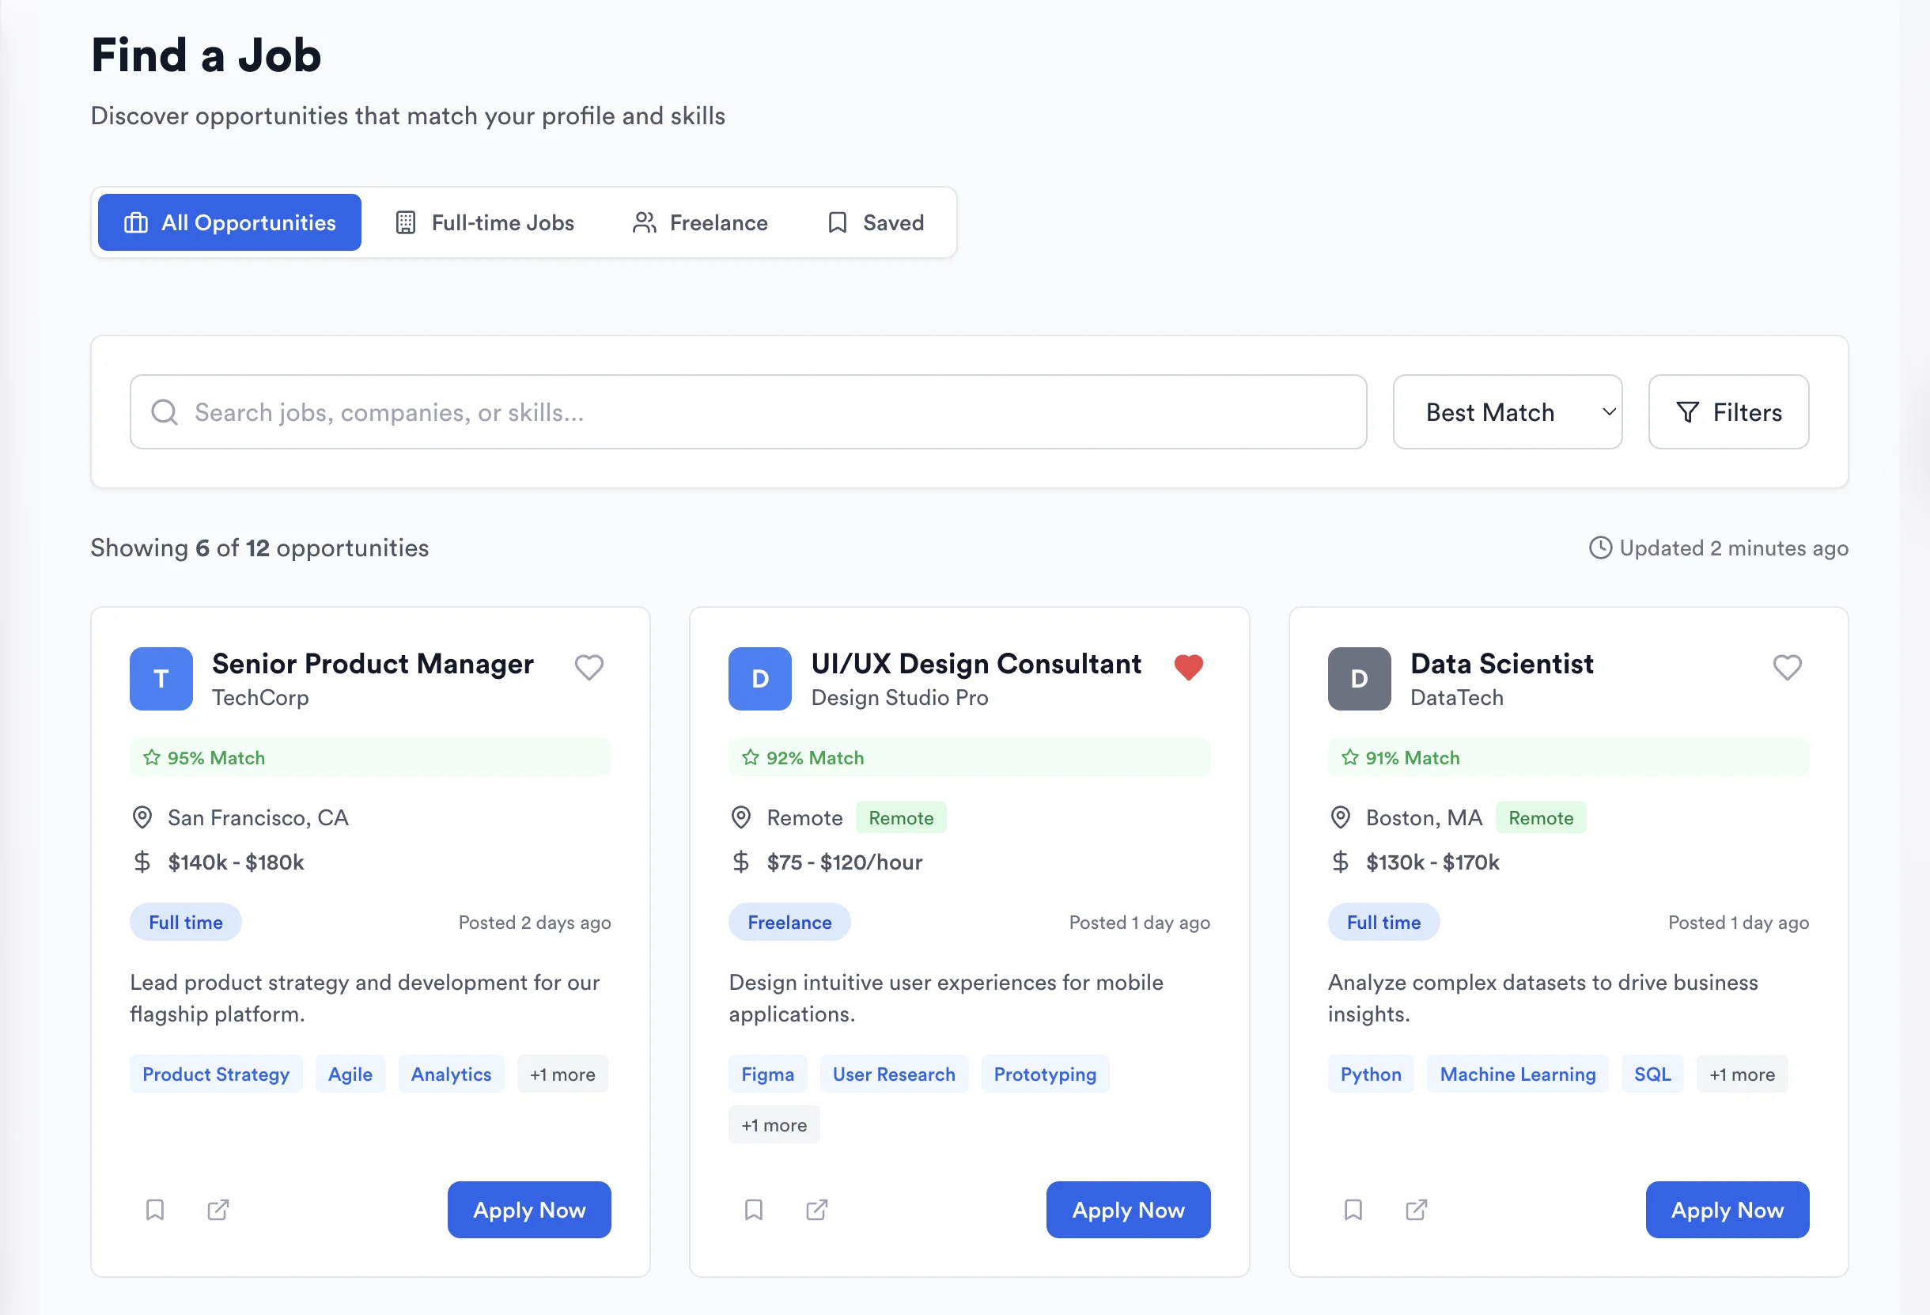The height and width of the screenshot is (1315, 1930).
Task: Bookmark the UI/UX Design Consultant job
Action: point(754,1210)
